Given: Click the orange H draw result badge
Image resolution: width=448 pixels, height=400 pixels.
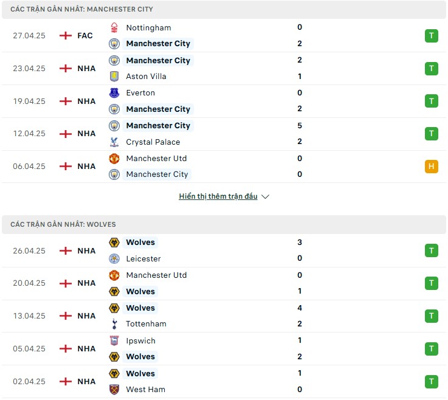Looking at the screenshot, I should 431,166.
